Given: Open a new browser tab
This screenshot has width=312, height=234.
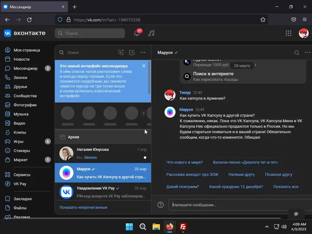Looking at the screenshot, I should point(74,7).
